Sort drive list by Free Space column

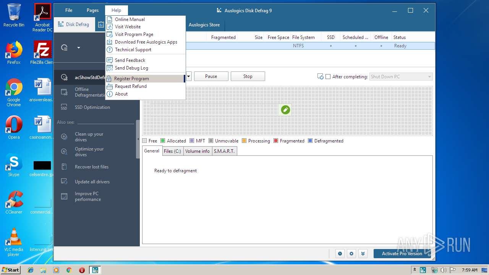tap(278, 37)
